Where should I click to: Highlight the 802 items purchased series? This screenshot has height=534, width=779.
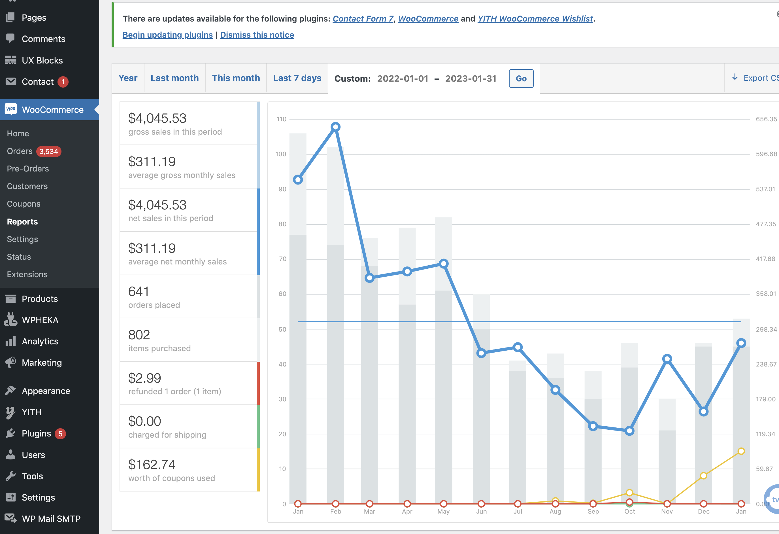click(190, 340)
